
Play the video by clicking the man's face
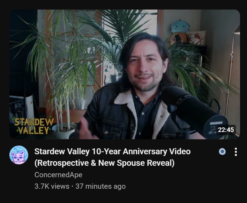point(145,66)
